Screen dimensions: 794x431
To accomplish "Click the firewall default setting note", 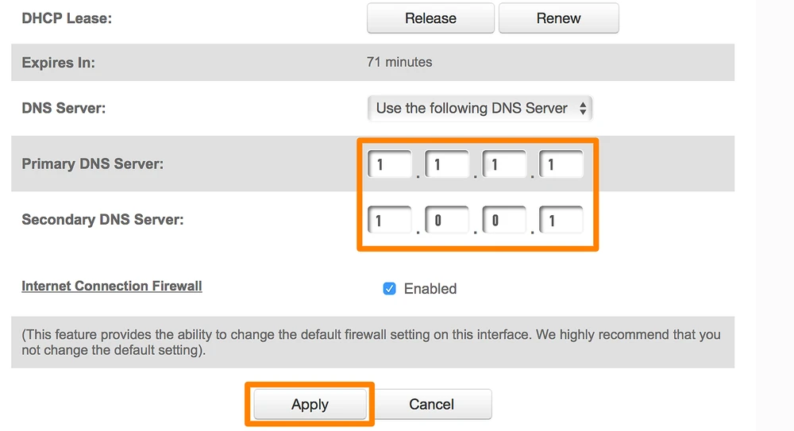I will click(371, 342).
